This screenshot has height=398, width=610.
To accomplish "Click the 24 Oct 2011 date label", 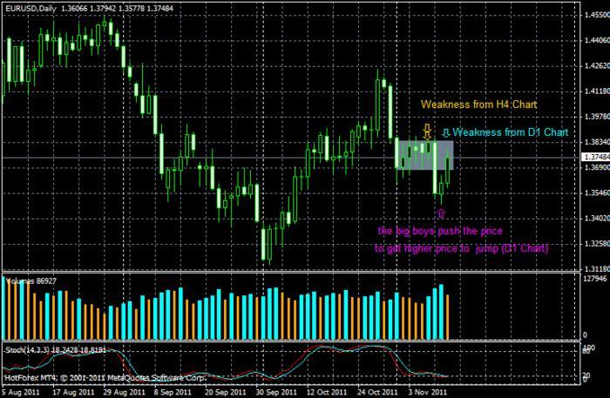I will click(x=377, y=392).
